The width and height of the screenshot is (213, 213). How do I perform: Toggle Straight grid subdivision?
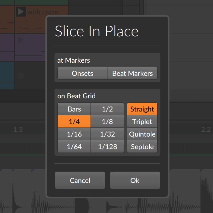(x=142, y=109)
